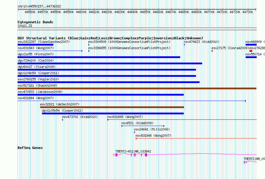Screen dimensions: 265x179
Task: Open the dgv21e55 (Pinto2007) blue gain bar
Action: coord(99,57)
